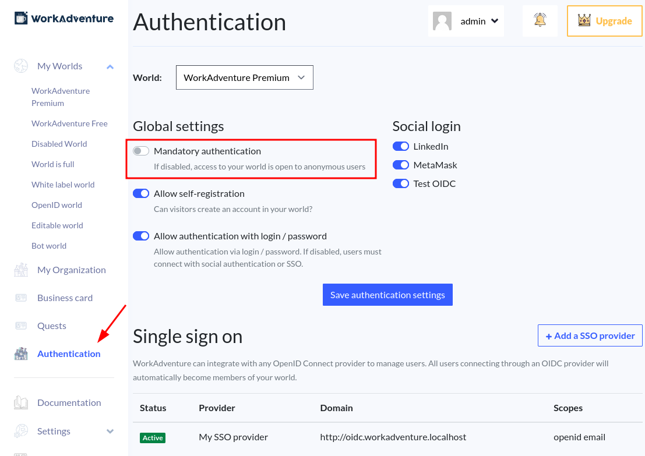Click the My Organization building icon
This screenshot has height=456, width=645.
tap(21, 270)
